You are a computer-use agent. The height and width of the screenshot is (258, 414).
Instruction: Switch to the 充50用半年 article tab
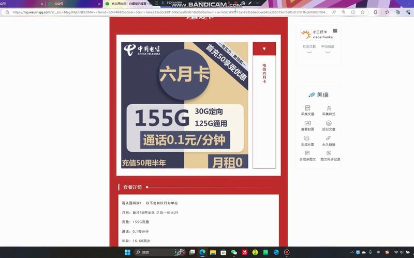[x=129, y=4]
